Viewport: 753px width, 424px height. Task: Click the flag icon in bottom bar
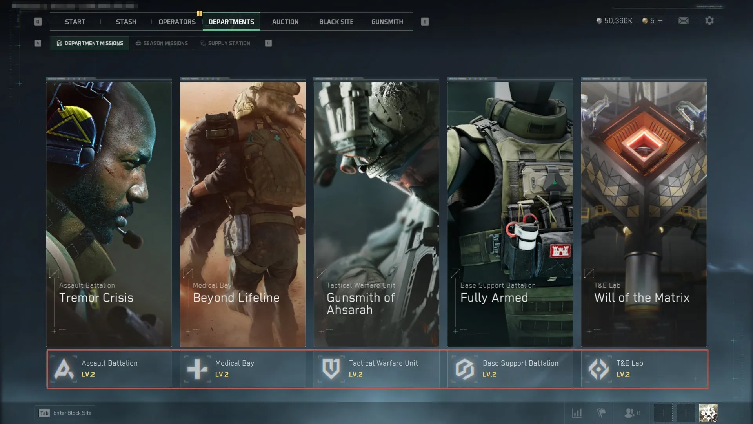[601, 413]
